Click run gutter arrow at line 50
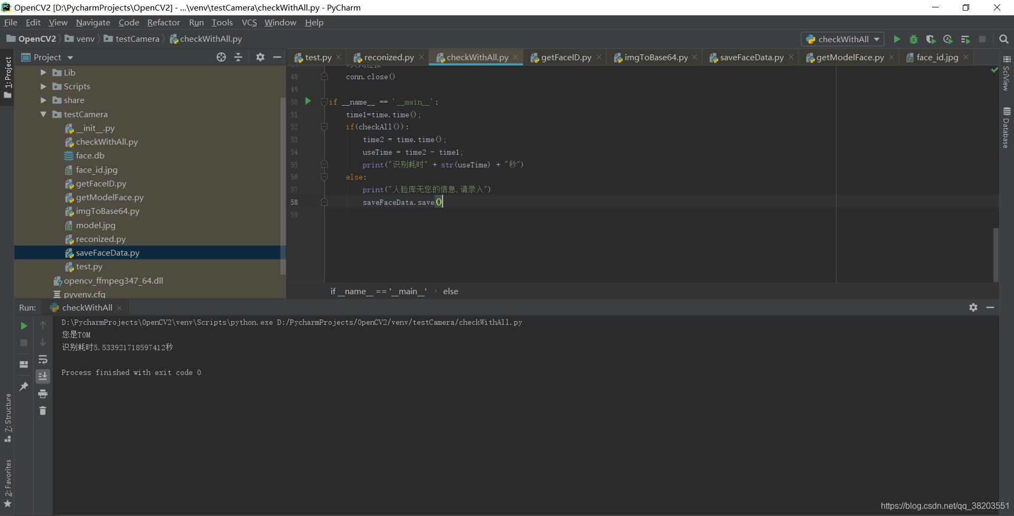This screenshot has width=1014, height=516. [308, 101]
